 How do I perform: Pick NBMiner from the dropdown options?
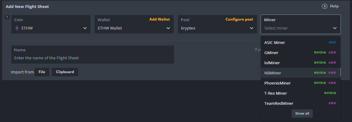301,73
